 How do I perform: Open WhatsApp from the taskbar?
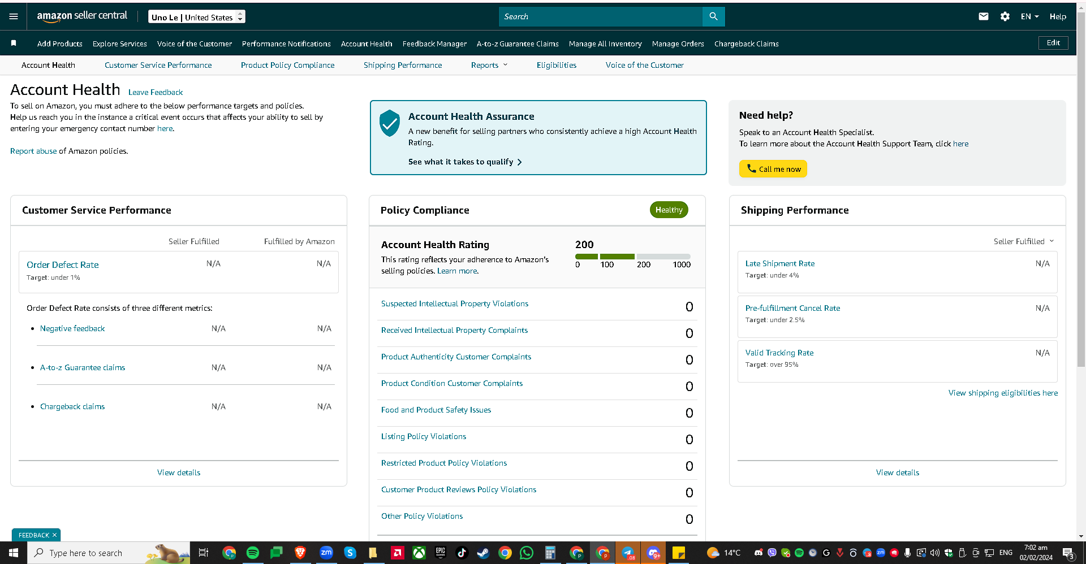click(527, 553)
